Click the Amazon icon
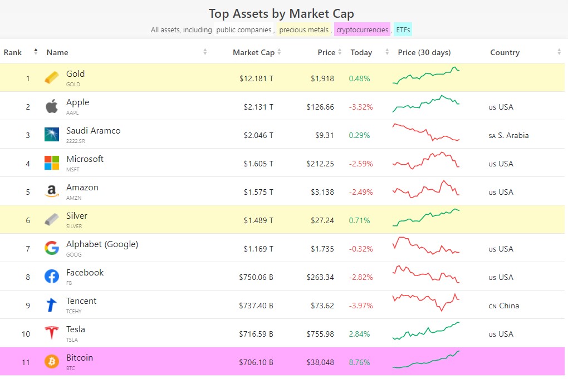Viewport: 568px width, 379px height. (51, 191)
